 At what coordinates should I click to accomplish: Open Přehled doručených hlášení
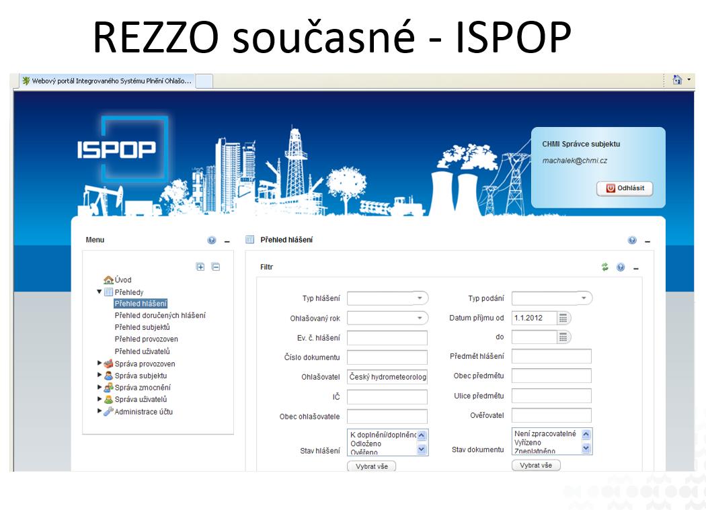tap(160, 315)
